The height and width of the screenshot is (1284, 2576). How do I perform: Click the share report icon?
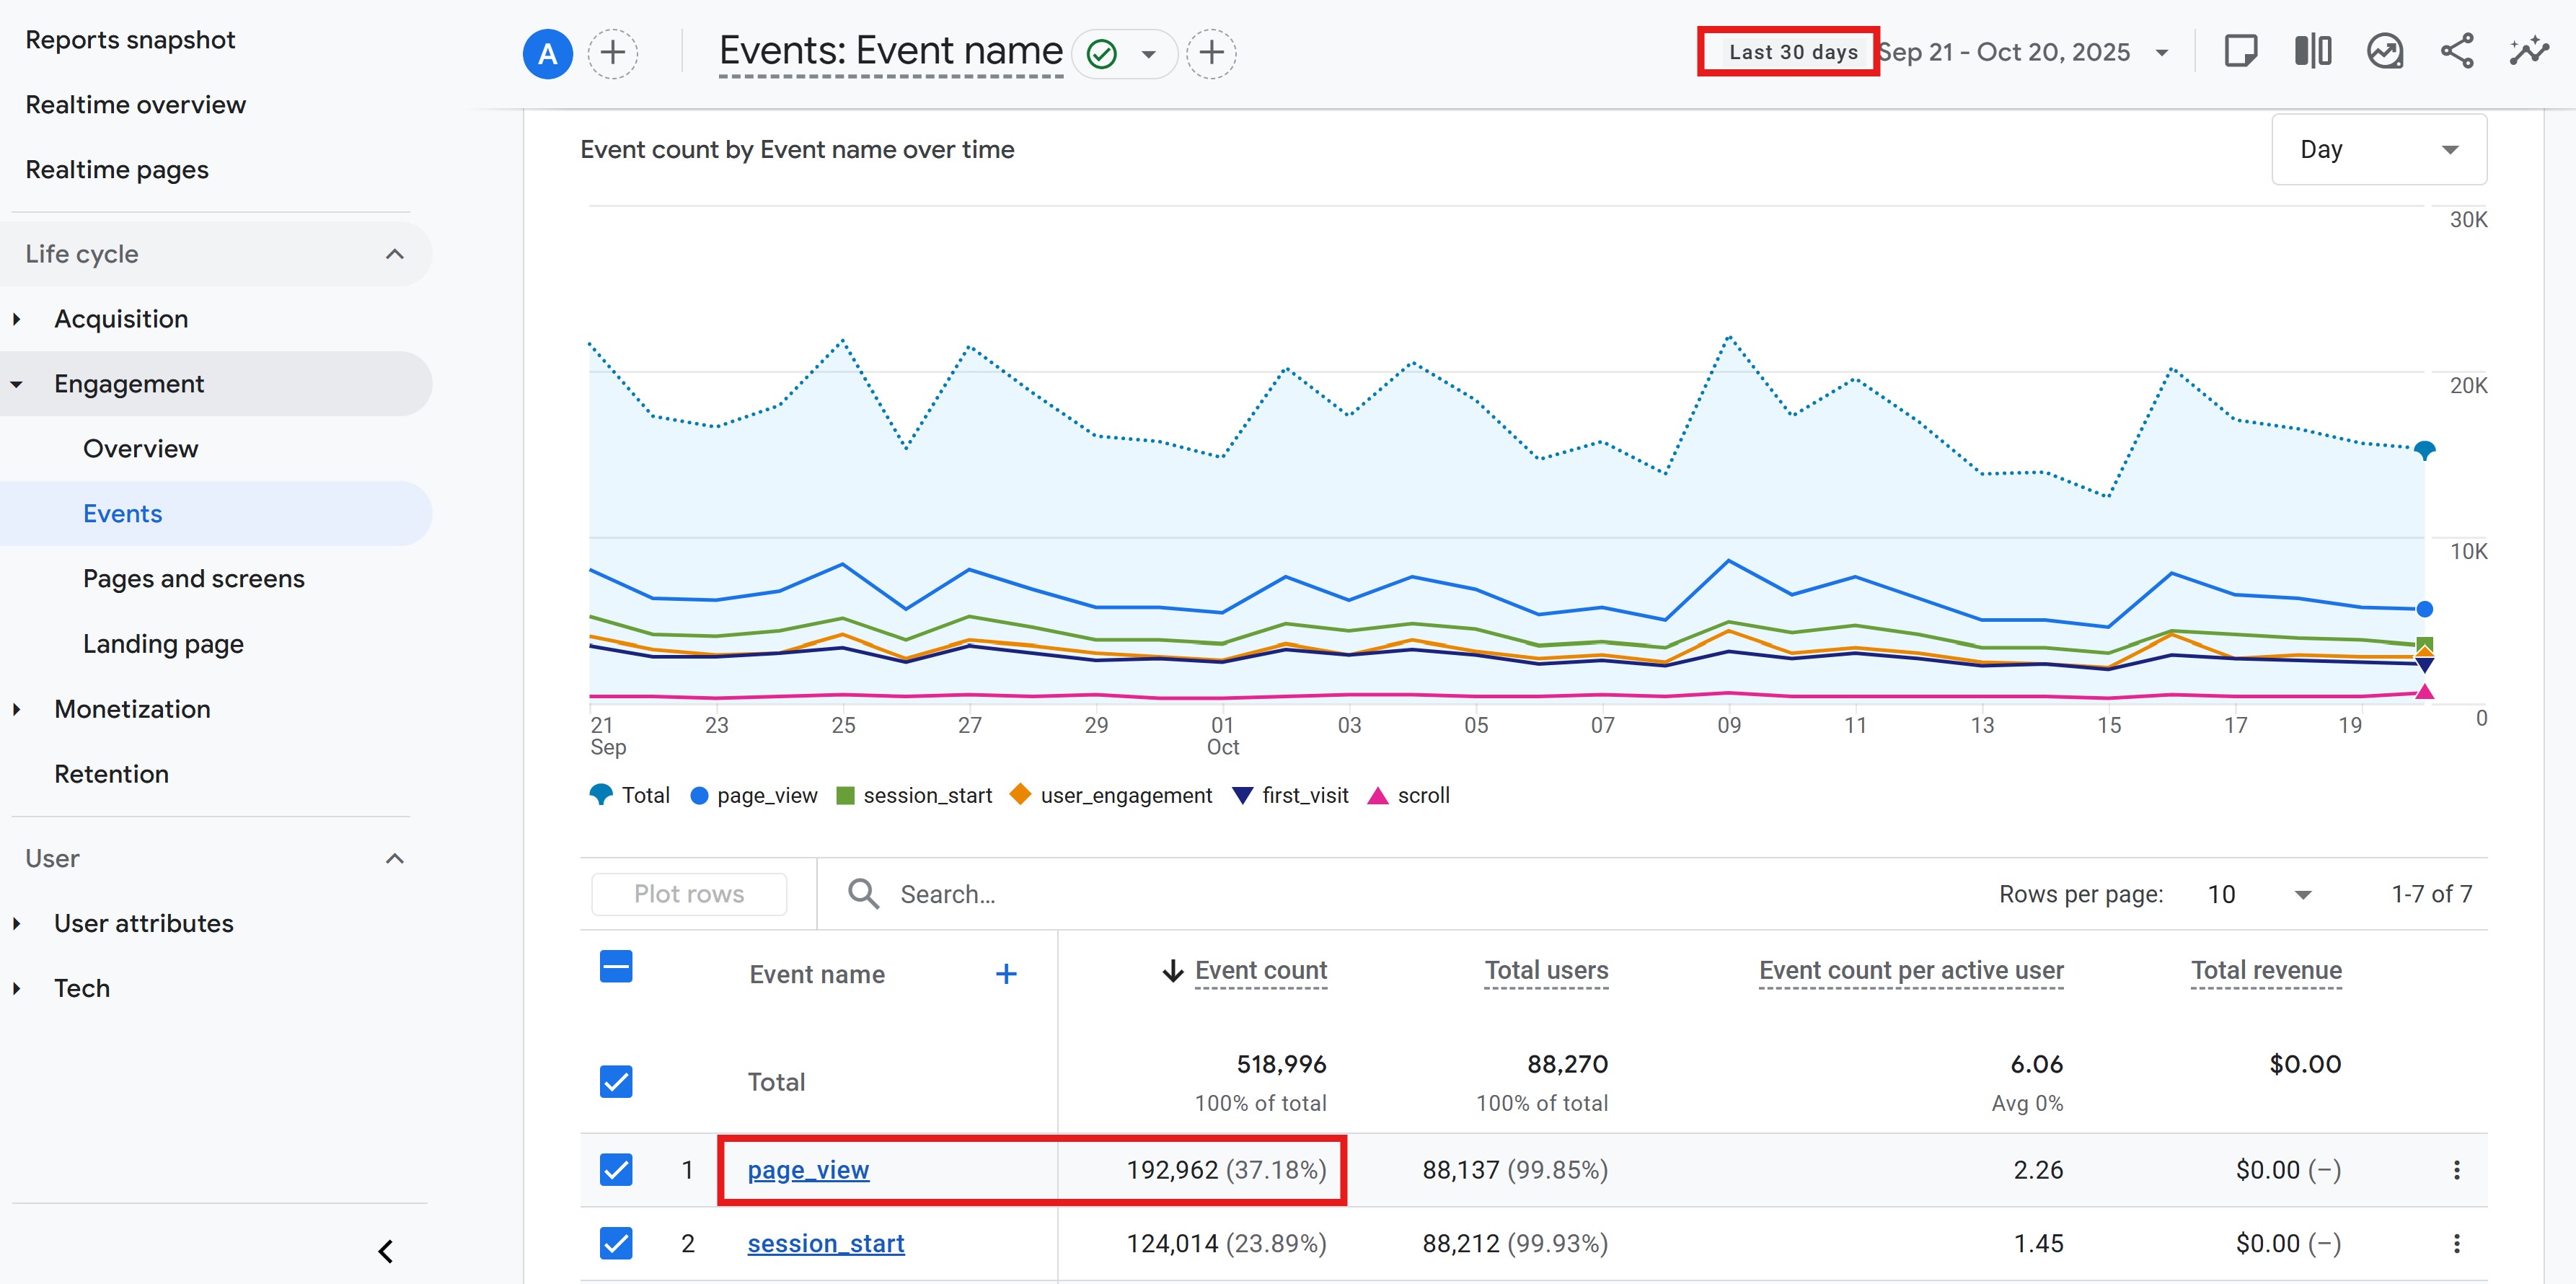(2456, 52)
